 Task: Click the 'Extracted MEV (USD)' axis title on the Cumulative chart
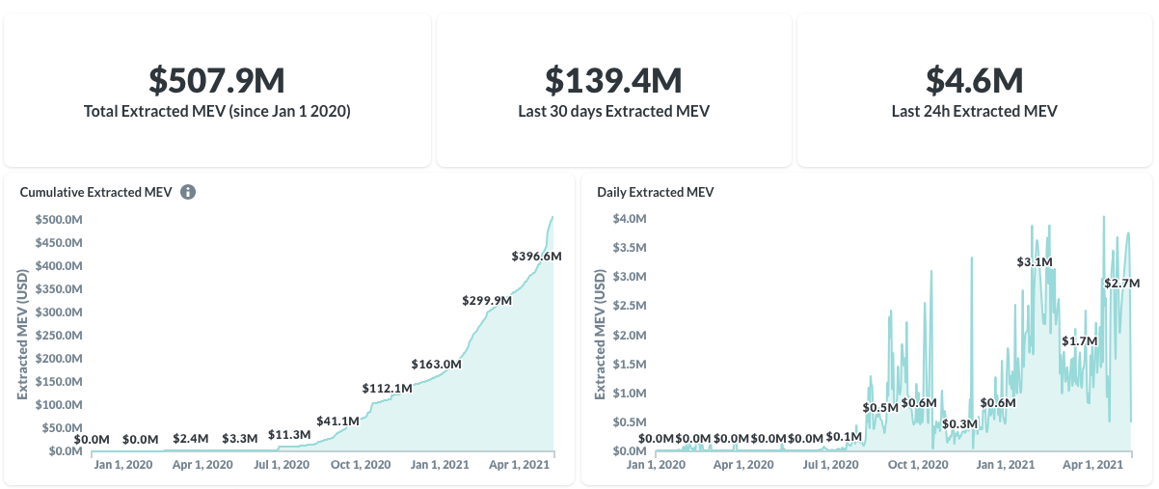(21, 335)
